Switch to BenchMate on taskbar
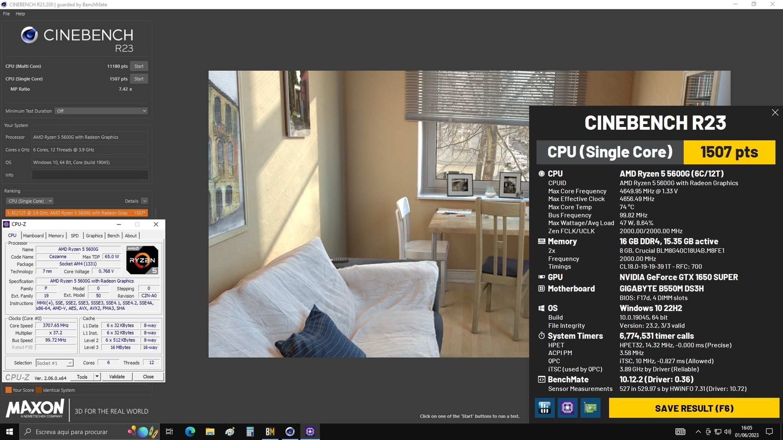Screen dimensions: 783x440 click(270, 431)
